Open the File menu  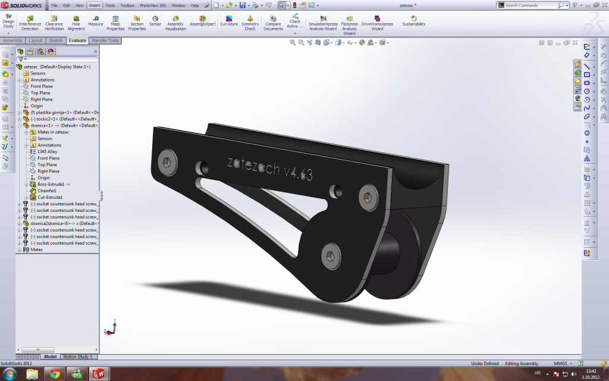pos(54,5)
